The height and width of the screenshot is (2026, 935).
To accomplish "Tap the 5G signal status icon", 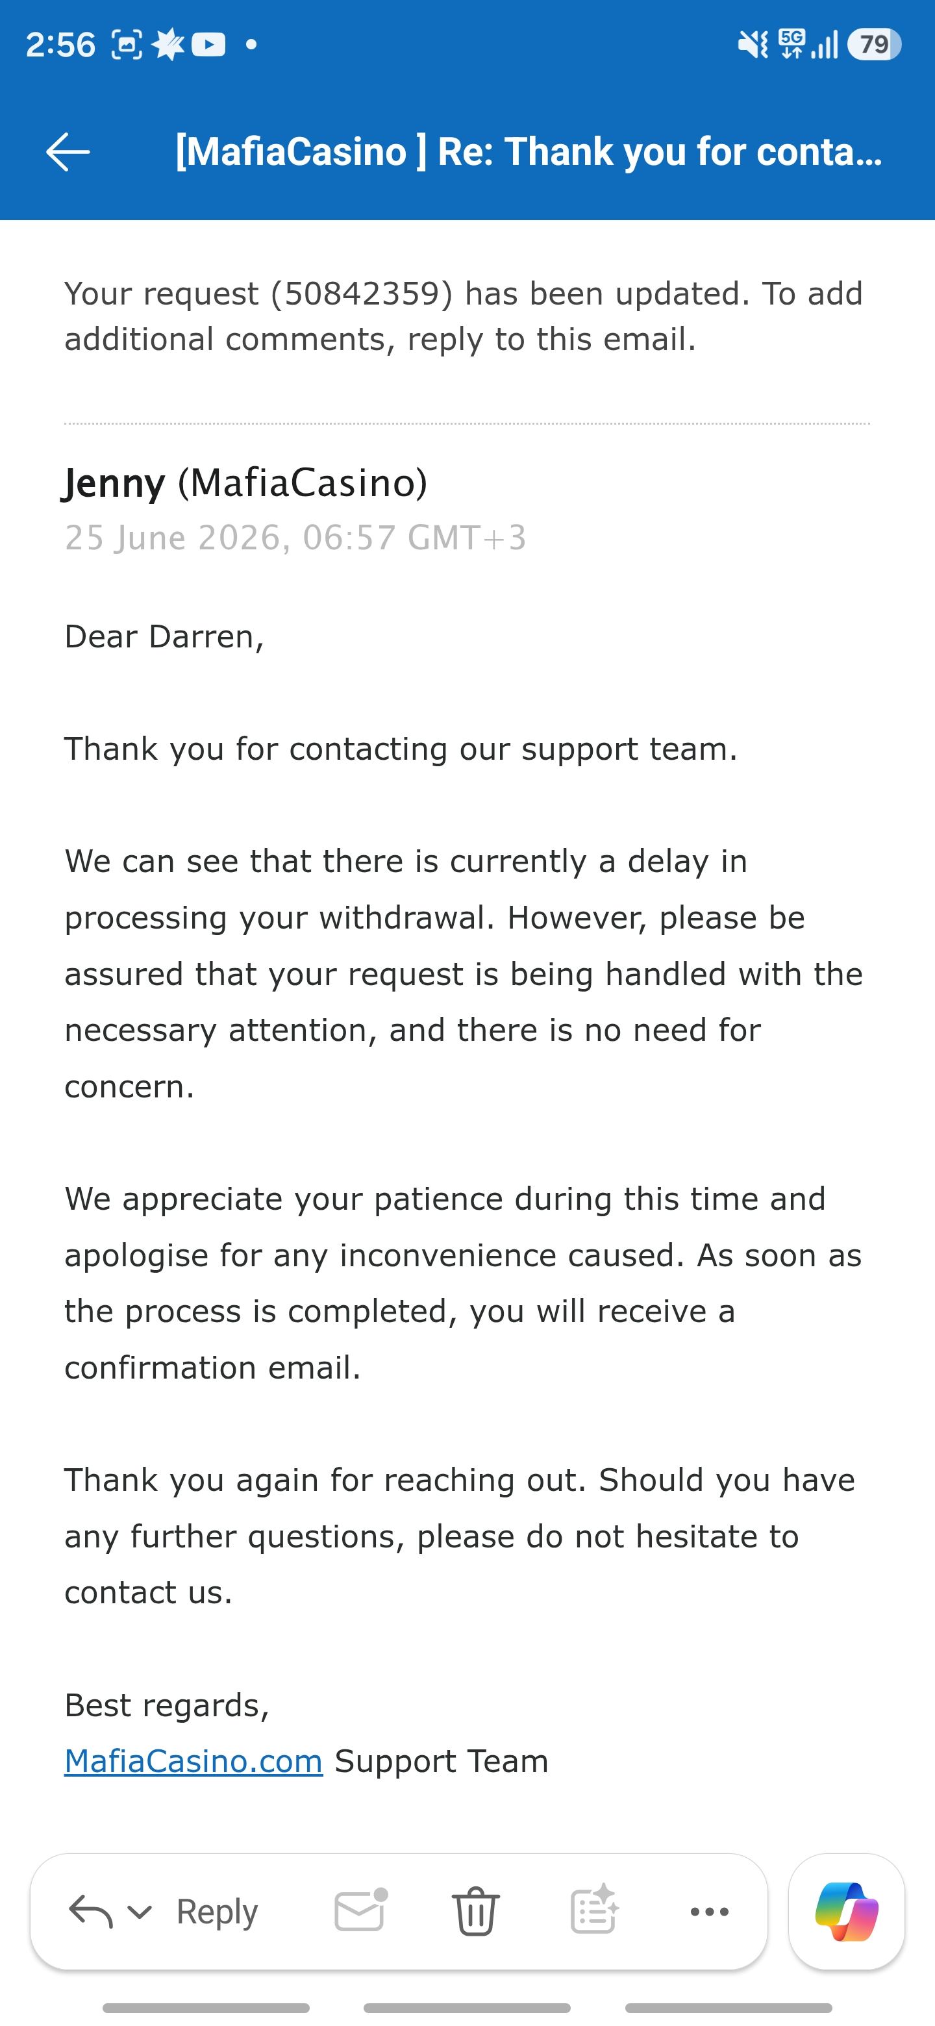I will click(792, 45).
